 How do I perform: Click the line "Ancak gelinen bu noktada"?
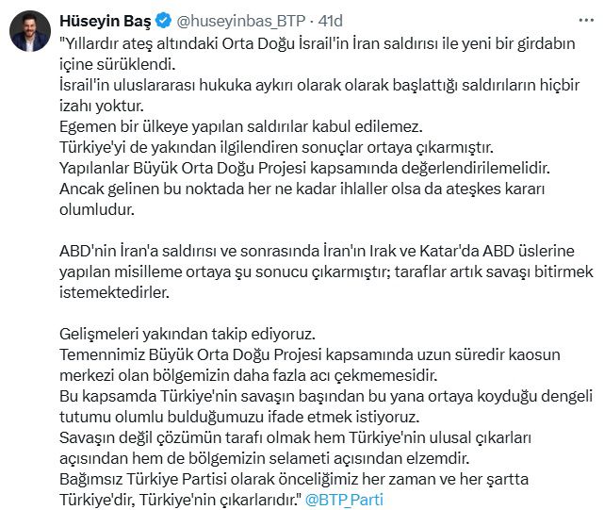(302, 189)
